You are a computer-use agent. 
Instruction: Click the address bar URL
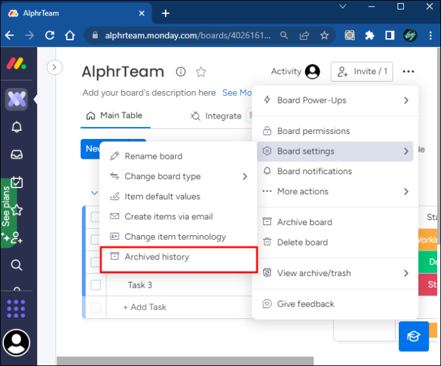tap(188, 35)
